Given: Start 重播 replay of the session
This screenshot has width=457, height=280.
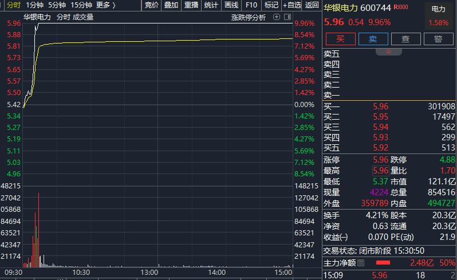Looking at the screenshot, I should pos(191,5).
